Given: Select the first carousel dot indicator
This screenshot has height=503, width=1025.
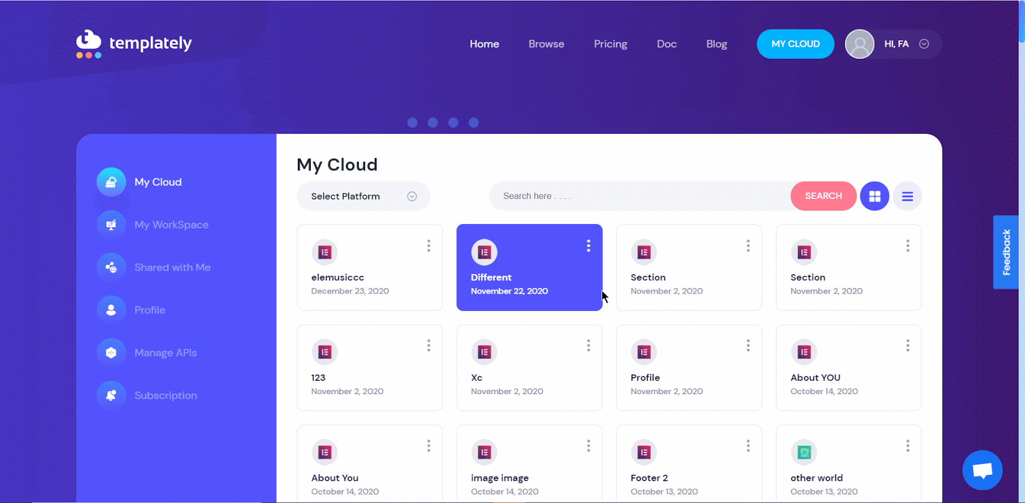Looking at the screenshot, I should point(413,123).
